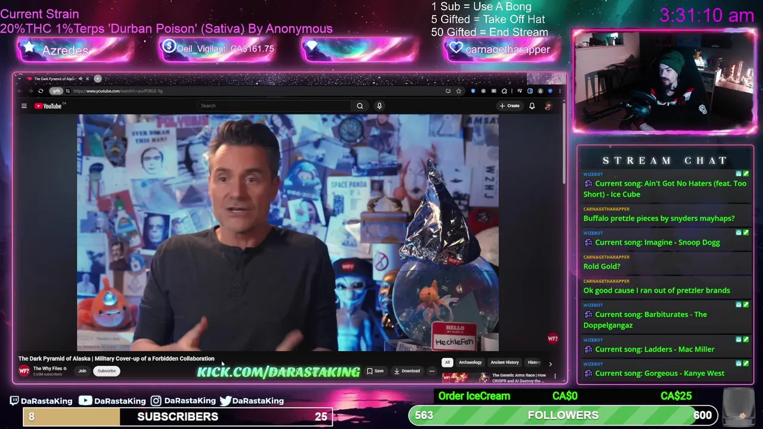This screenshot has width=763, height=429.
Task: Click the Followers goal progress bar
Action: pyautogui.click(x=563, y=415)
